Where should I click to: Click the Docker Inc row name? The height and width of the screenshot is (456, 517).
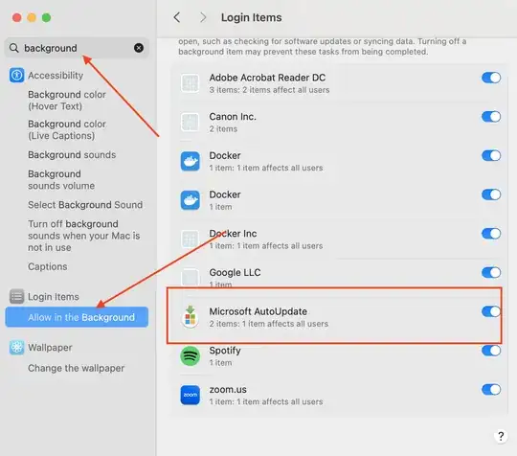point(233,234)
